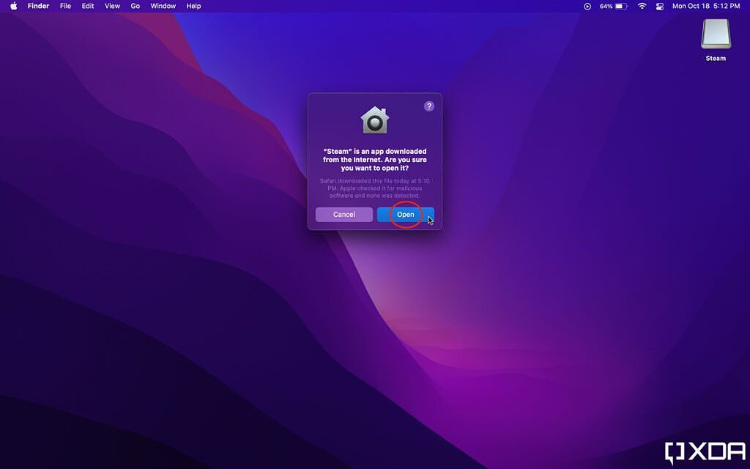Open the Apple menu
This screenshot has width=750, height=469.
coord(12,6)
